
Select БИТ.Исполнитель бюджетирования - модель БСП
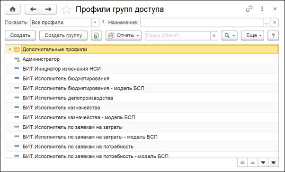[142, 88]
